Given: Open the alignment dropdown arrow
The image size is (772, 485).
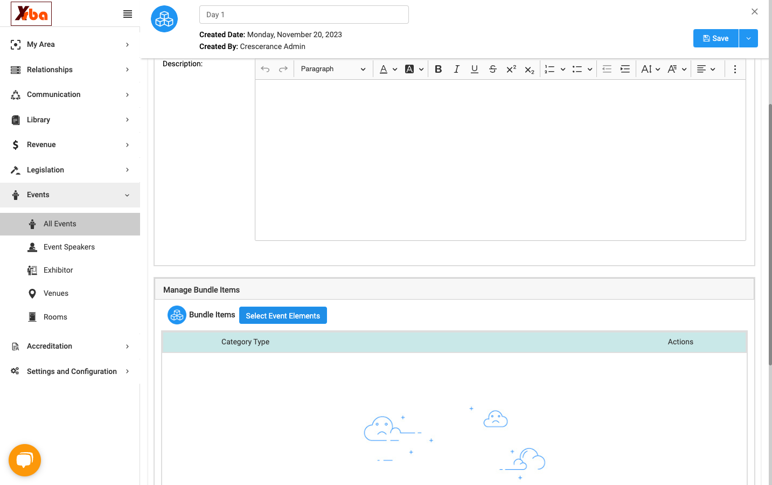Looking at the screenshot, I should point(713,69).
